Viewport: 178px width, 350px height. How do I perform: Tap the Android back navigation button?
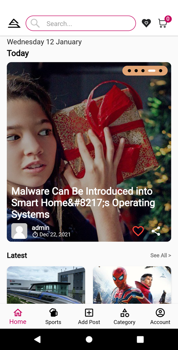37,339
